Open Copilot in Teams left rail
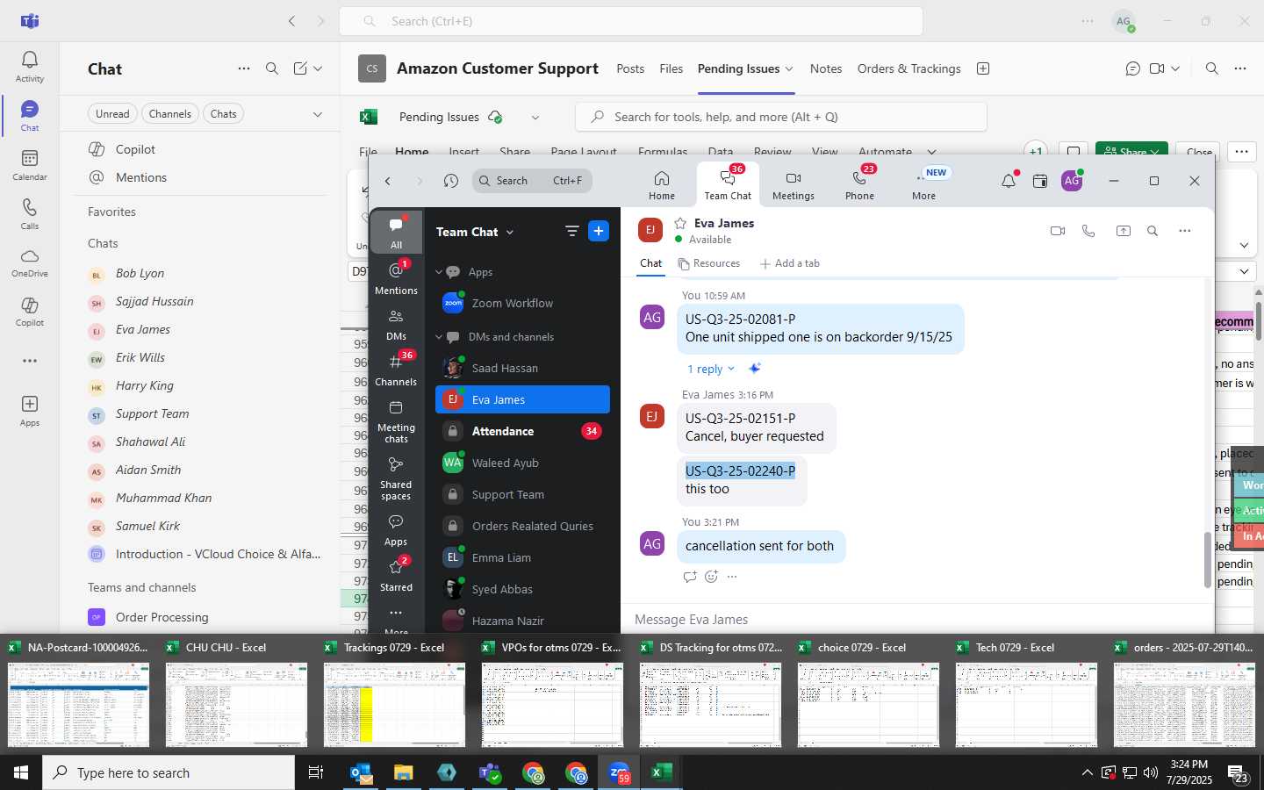1264x790 pixels. pos(29,312)
